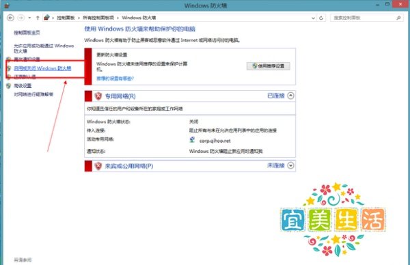Refresh the page with the refresh icon

point(321,18)
